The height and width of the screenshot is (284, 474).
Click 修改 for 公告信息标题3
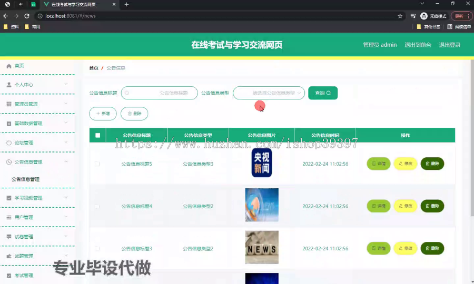pyautogui.click(x=406, y=248)
